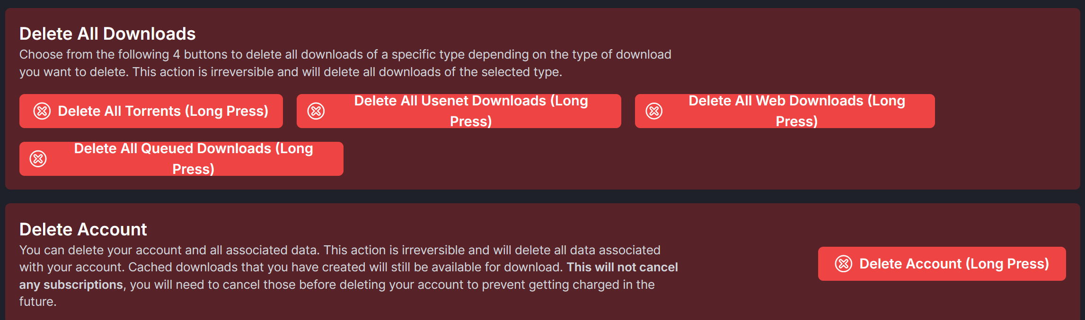Click the Delete Account (Long Press) label
This screenshot has height=320, width=1085.
954,264
